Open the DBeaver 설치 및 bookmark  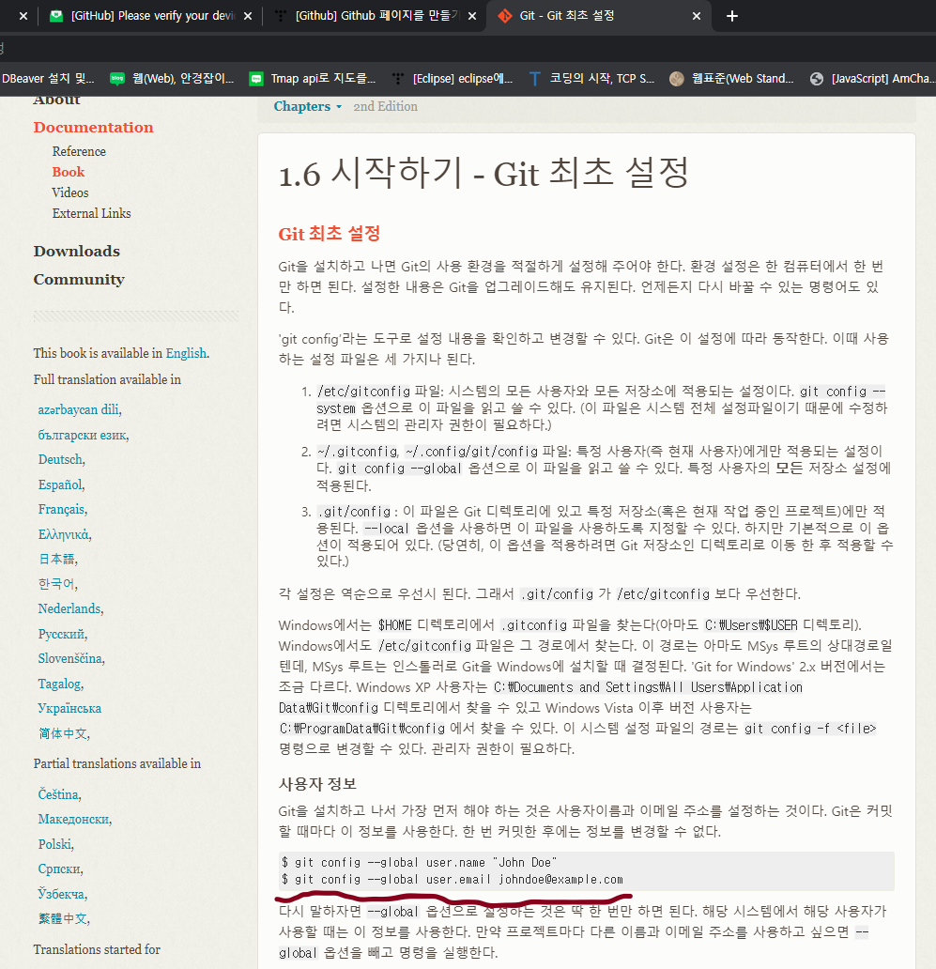tap(48, 79)
